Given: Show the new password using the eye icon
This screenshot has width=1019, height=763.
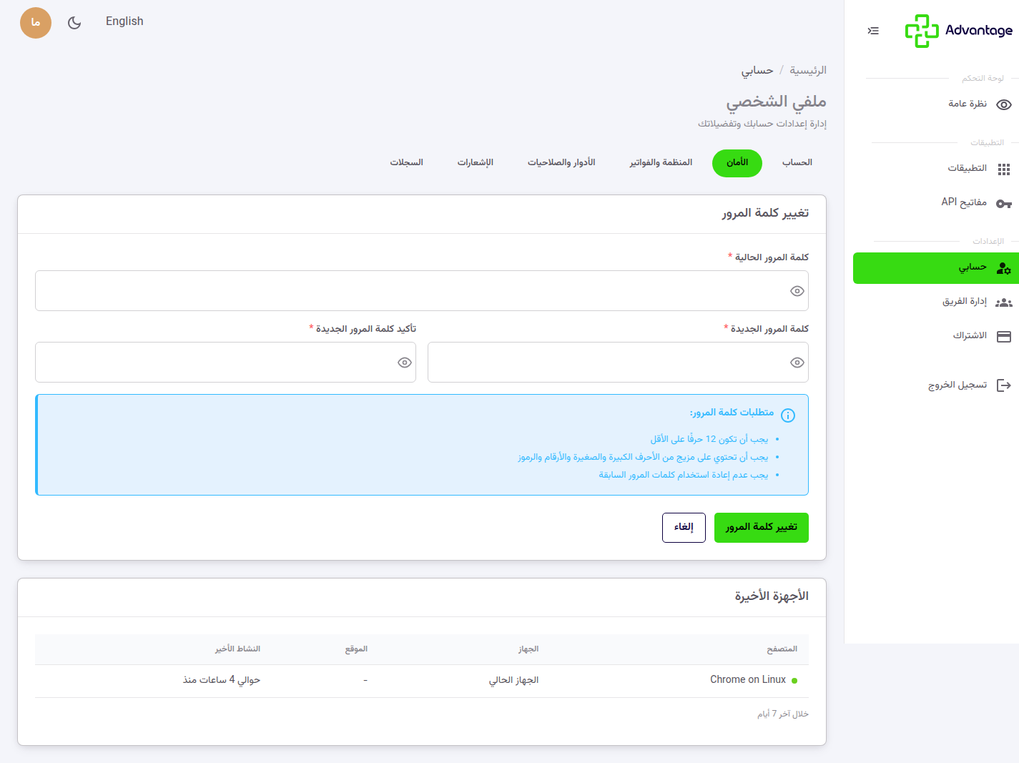Looking at the screenshot, I should click(x=797, y=363).
